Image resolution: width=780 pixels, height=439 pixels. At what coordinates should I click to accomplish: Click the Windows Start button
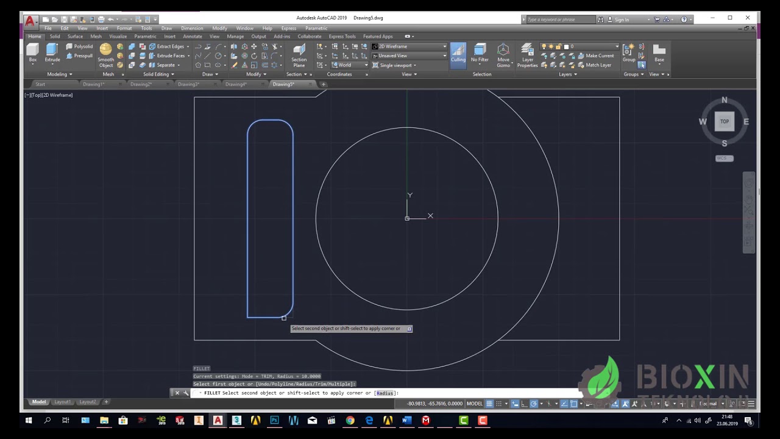[29, 420]
